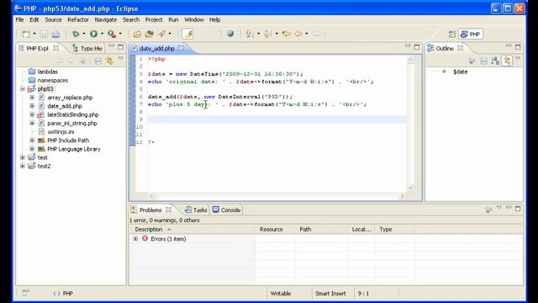Click the New file toolbar icon
Screen dimensions: 538x303
(x=26, y=34)
